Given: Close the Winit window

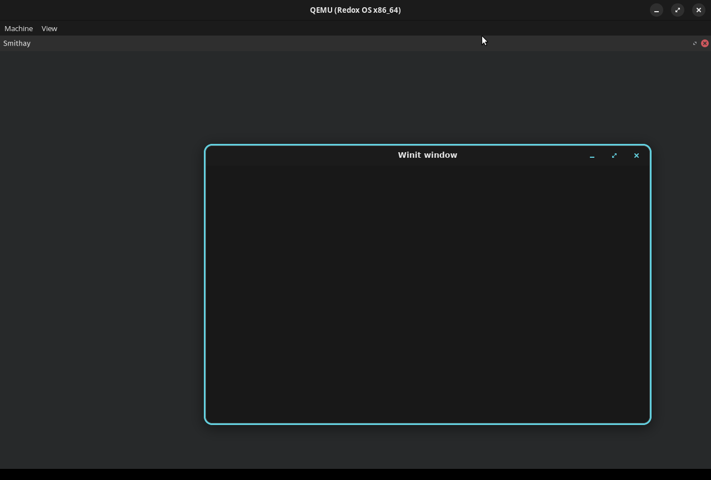Looking at the screenshot, I should coord(637,156).
